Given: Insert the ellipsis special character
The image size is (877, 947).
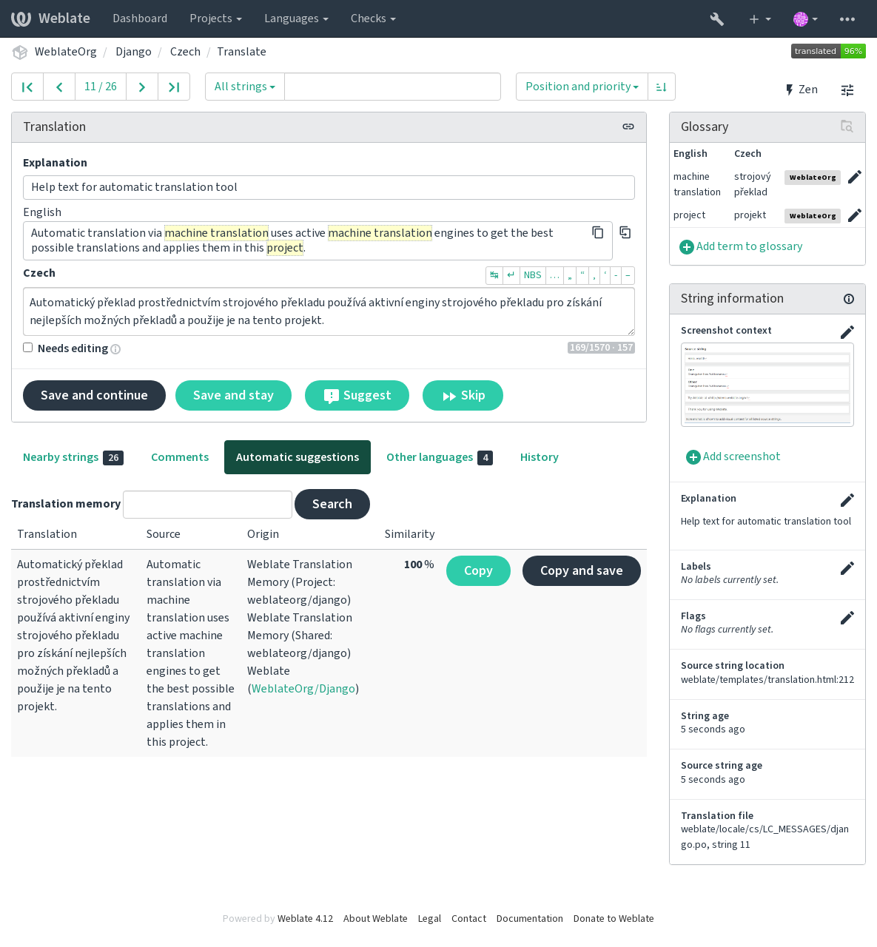Looking at the screenshot, I should 554,275.
